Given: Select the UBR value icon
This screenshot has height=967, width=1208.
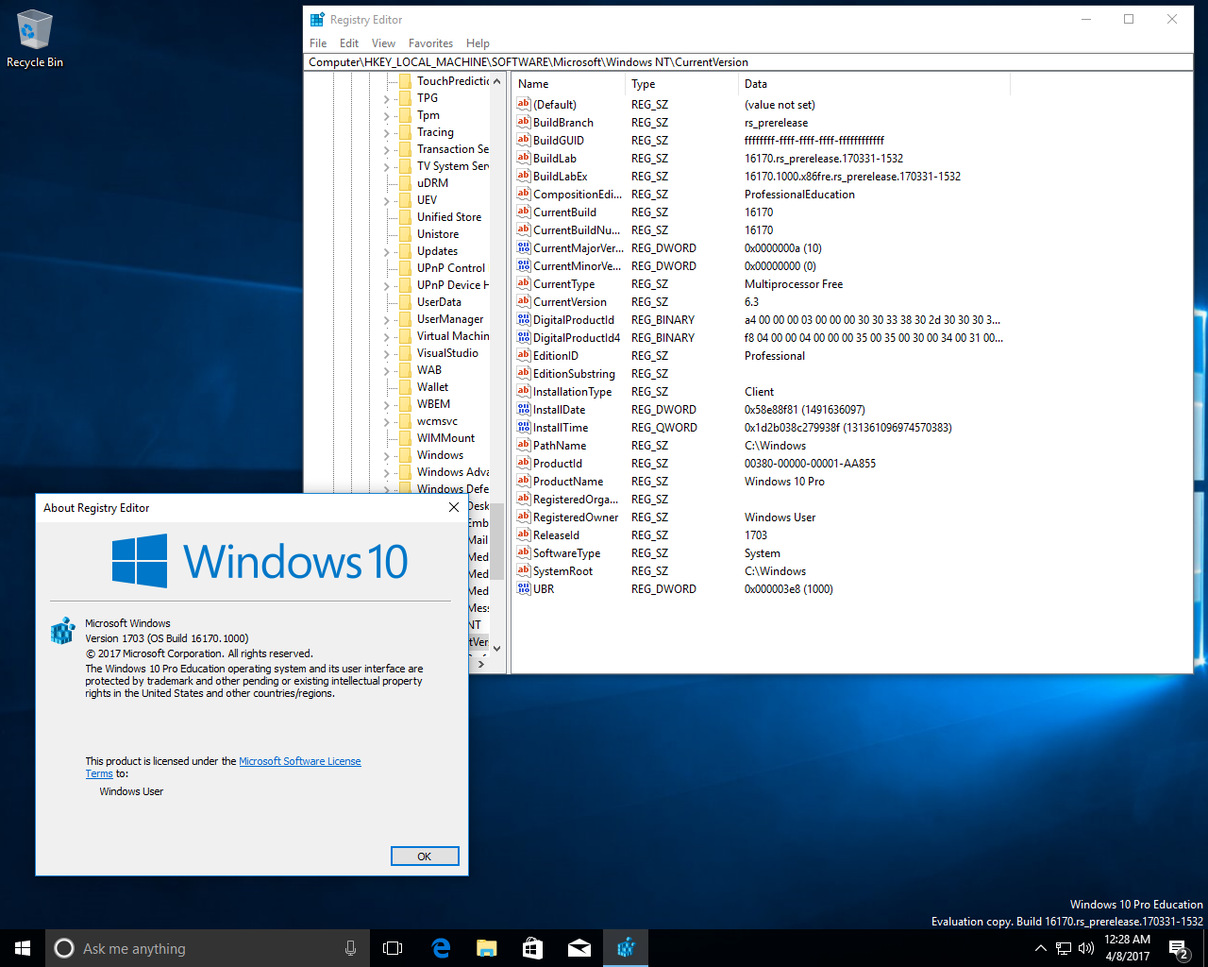Looking at the screenshot, I should (x=524, y=588).
